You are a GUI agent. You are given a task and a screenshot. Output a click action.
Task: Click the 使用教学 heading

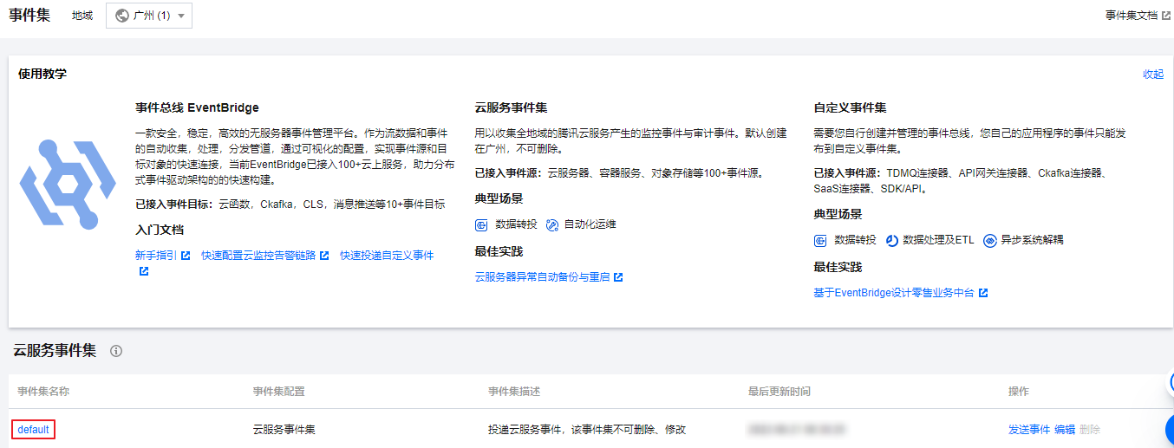(x=42, y=75)
